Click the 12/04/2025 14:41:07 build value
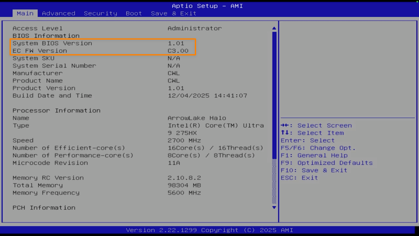 point(207,96)
